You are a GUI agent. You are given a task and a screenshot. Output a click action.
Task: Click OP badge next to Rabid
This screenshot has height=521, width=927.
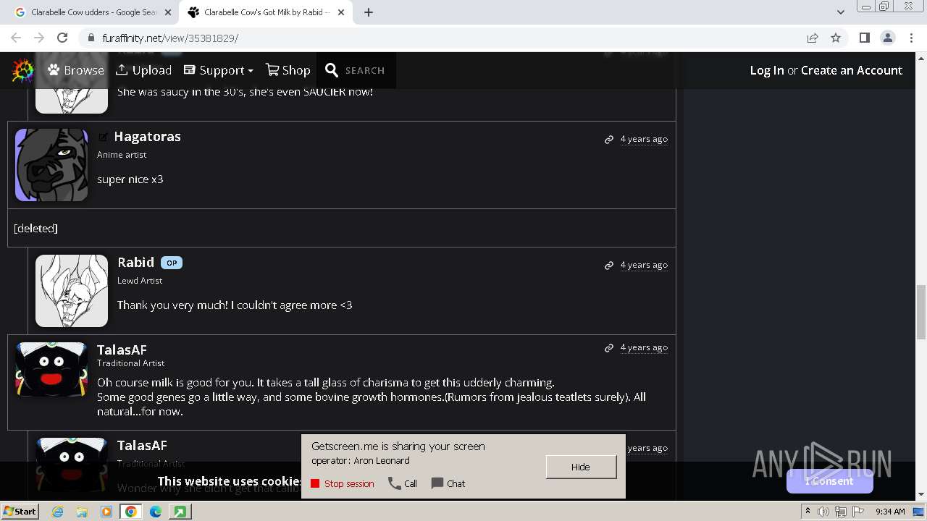[172, 263]
